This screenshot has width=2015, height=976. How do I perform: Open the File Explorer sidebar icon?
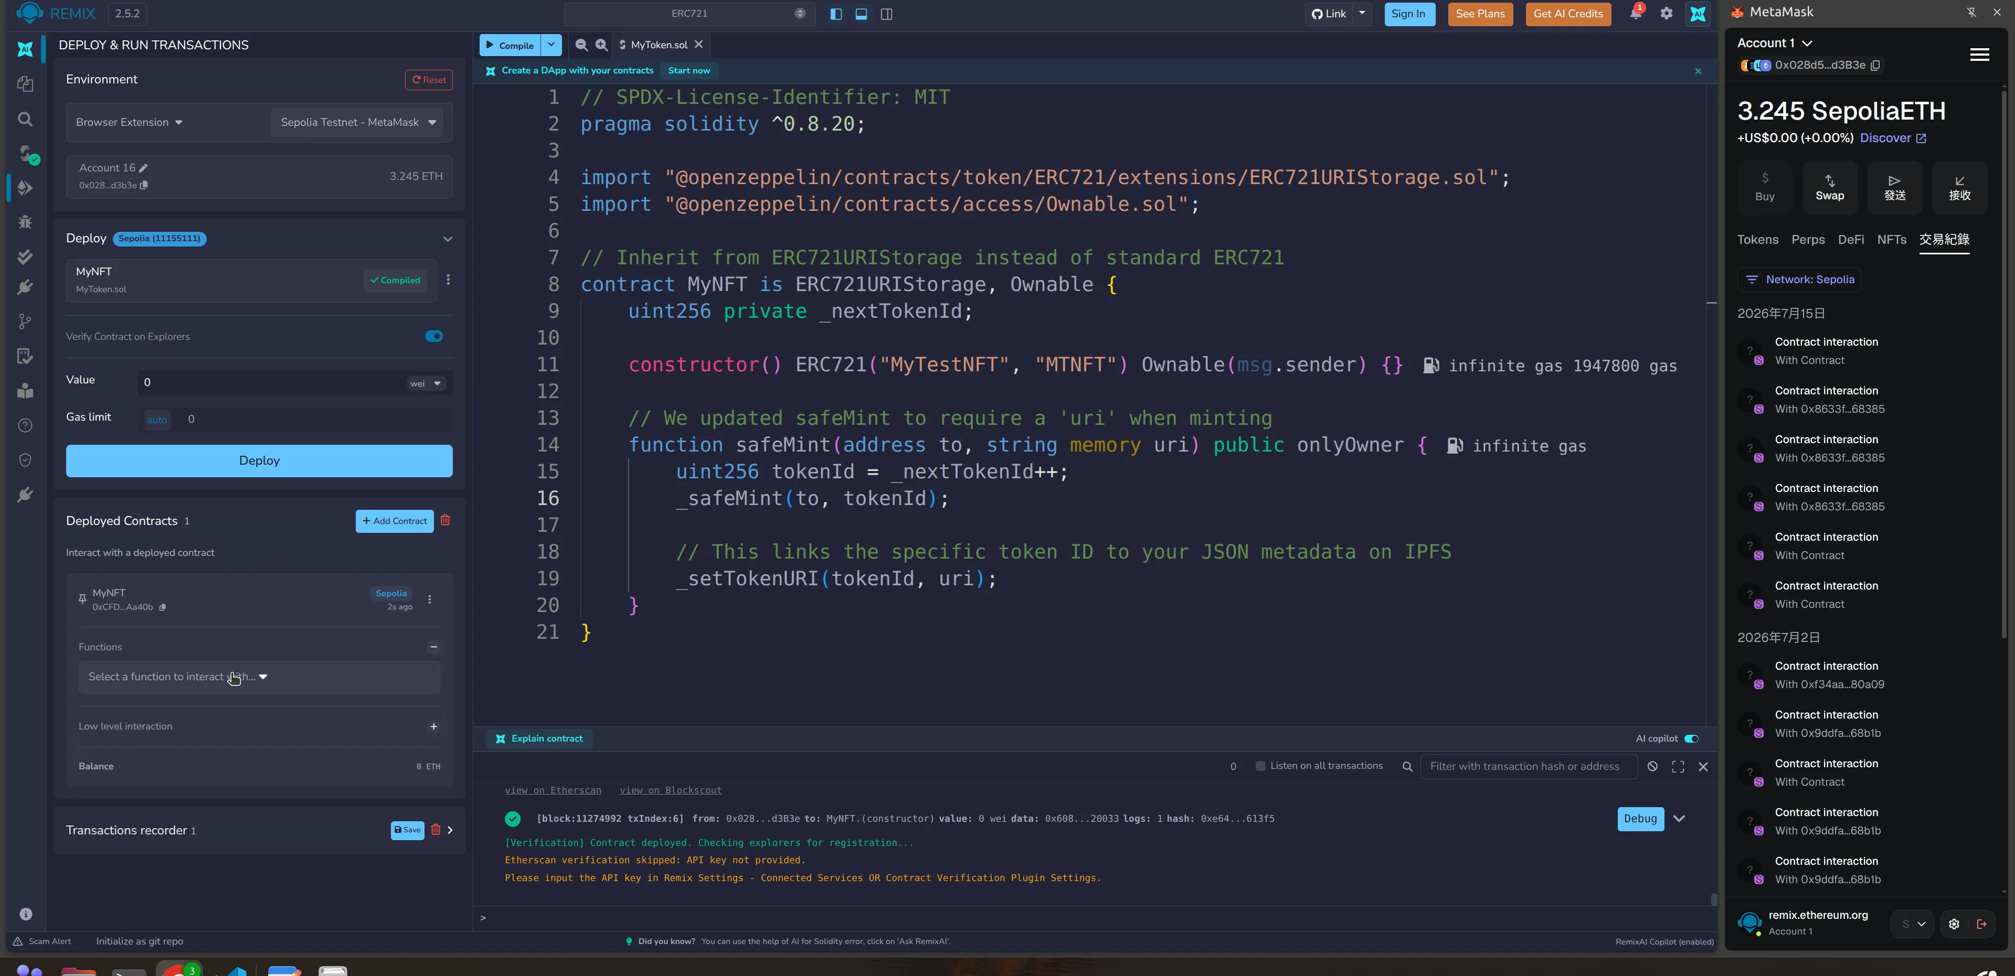(x=25, y=84)
